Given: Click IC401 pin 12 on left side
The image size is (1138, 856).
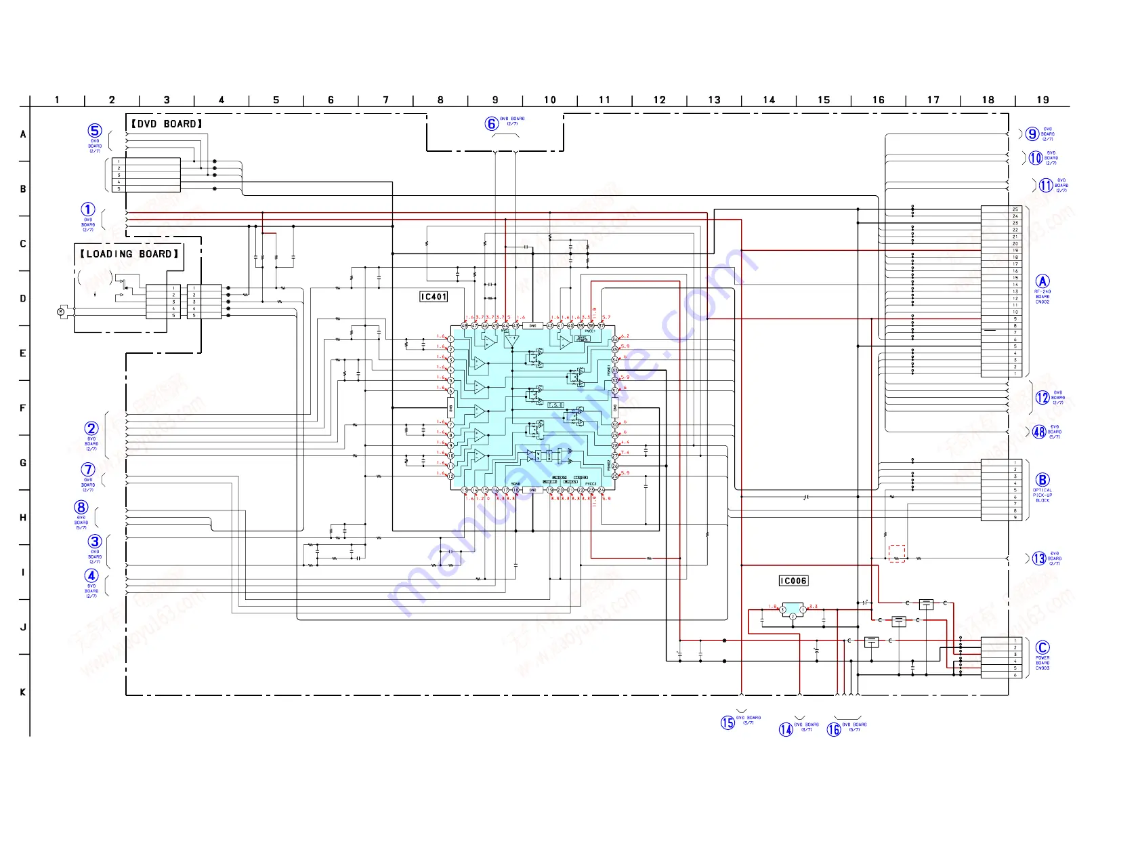Looking at the screenshot, I should coord(451,476).
